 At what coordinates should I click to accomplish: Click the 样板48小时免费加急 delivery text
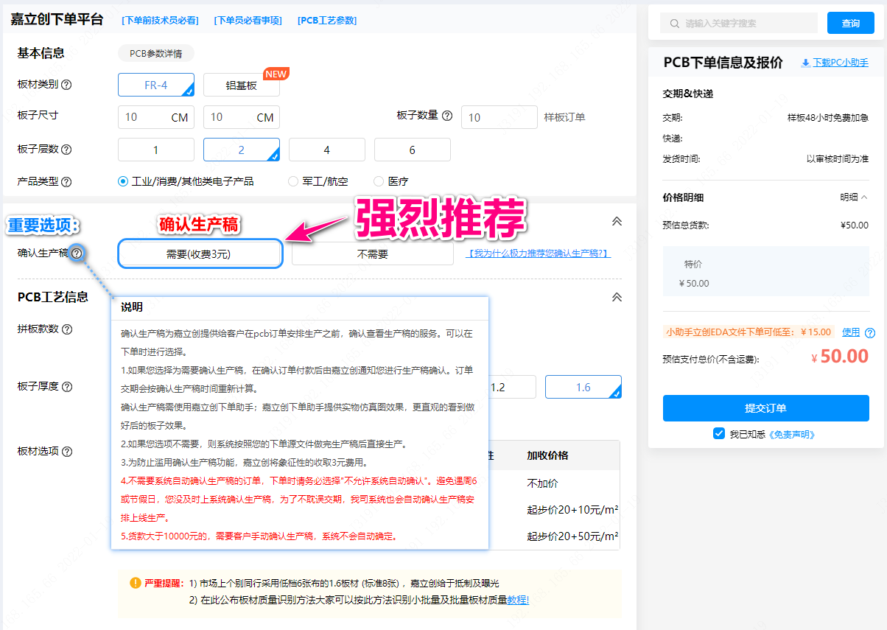pos(828,118)
